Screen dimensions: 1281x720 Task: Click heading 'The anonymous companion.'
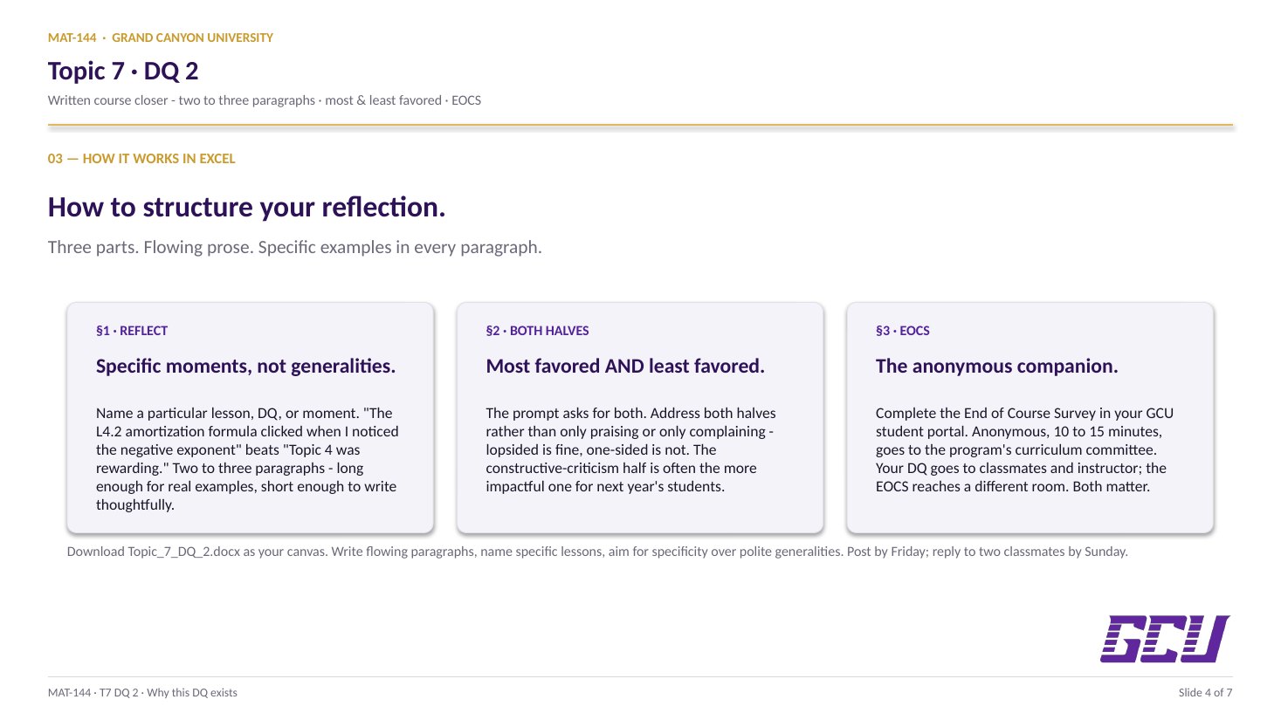[x=996, y=367]
